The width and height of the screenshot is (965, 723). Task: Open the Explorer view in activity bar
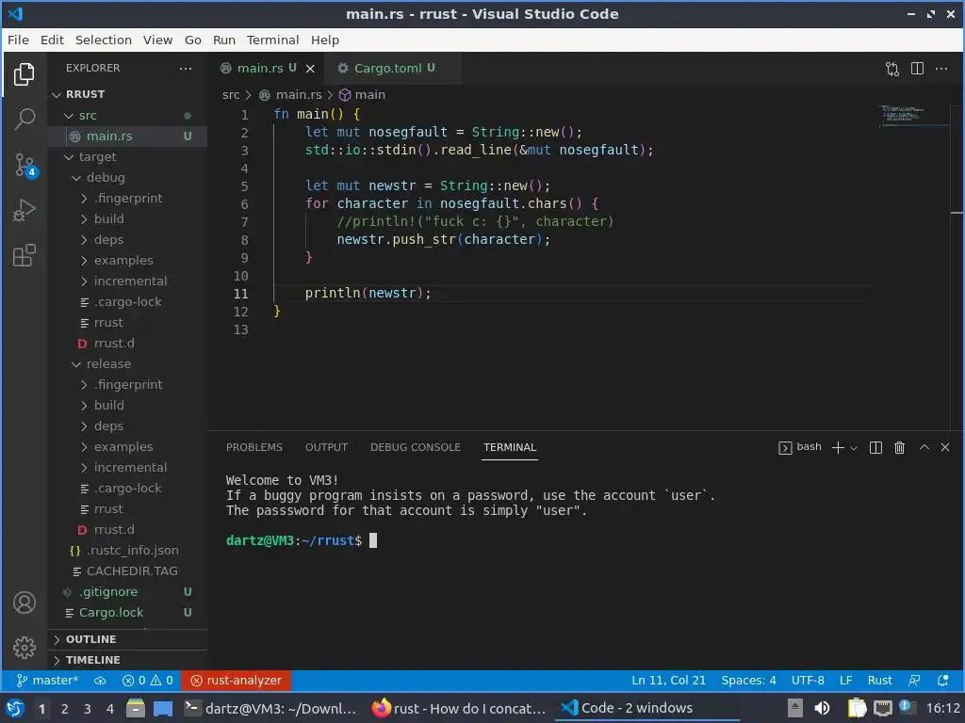click(x=24, y=74)
